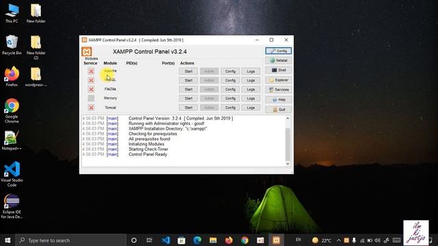
Task: Click the log panel scrollbar thumb
Action: point(287,144)
